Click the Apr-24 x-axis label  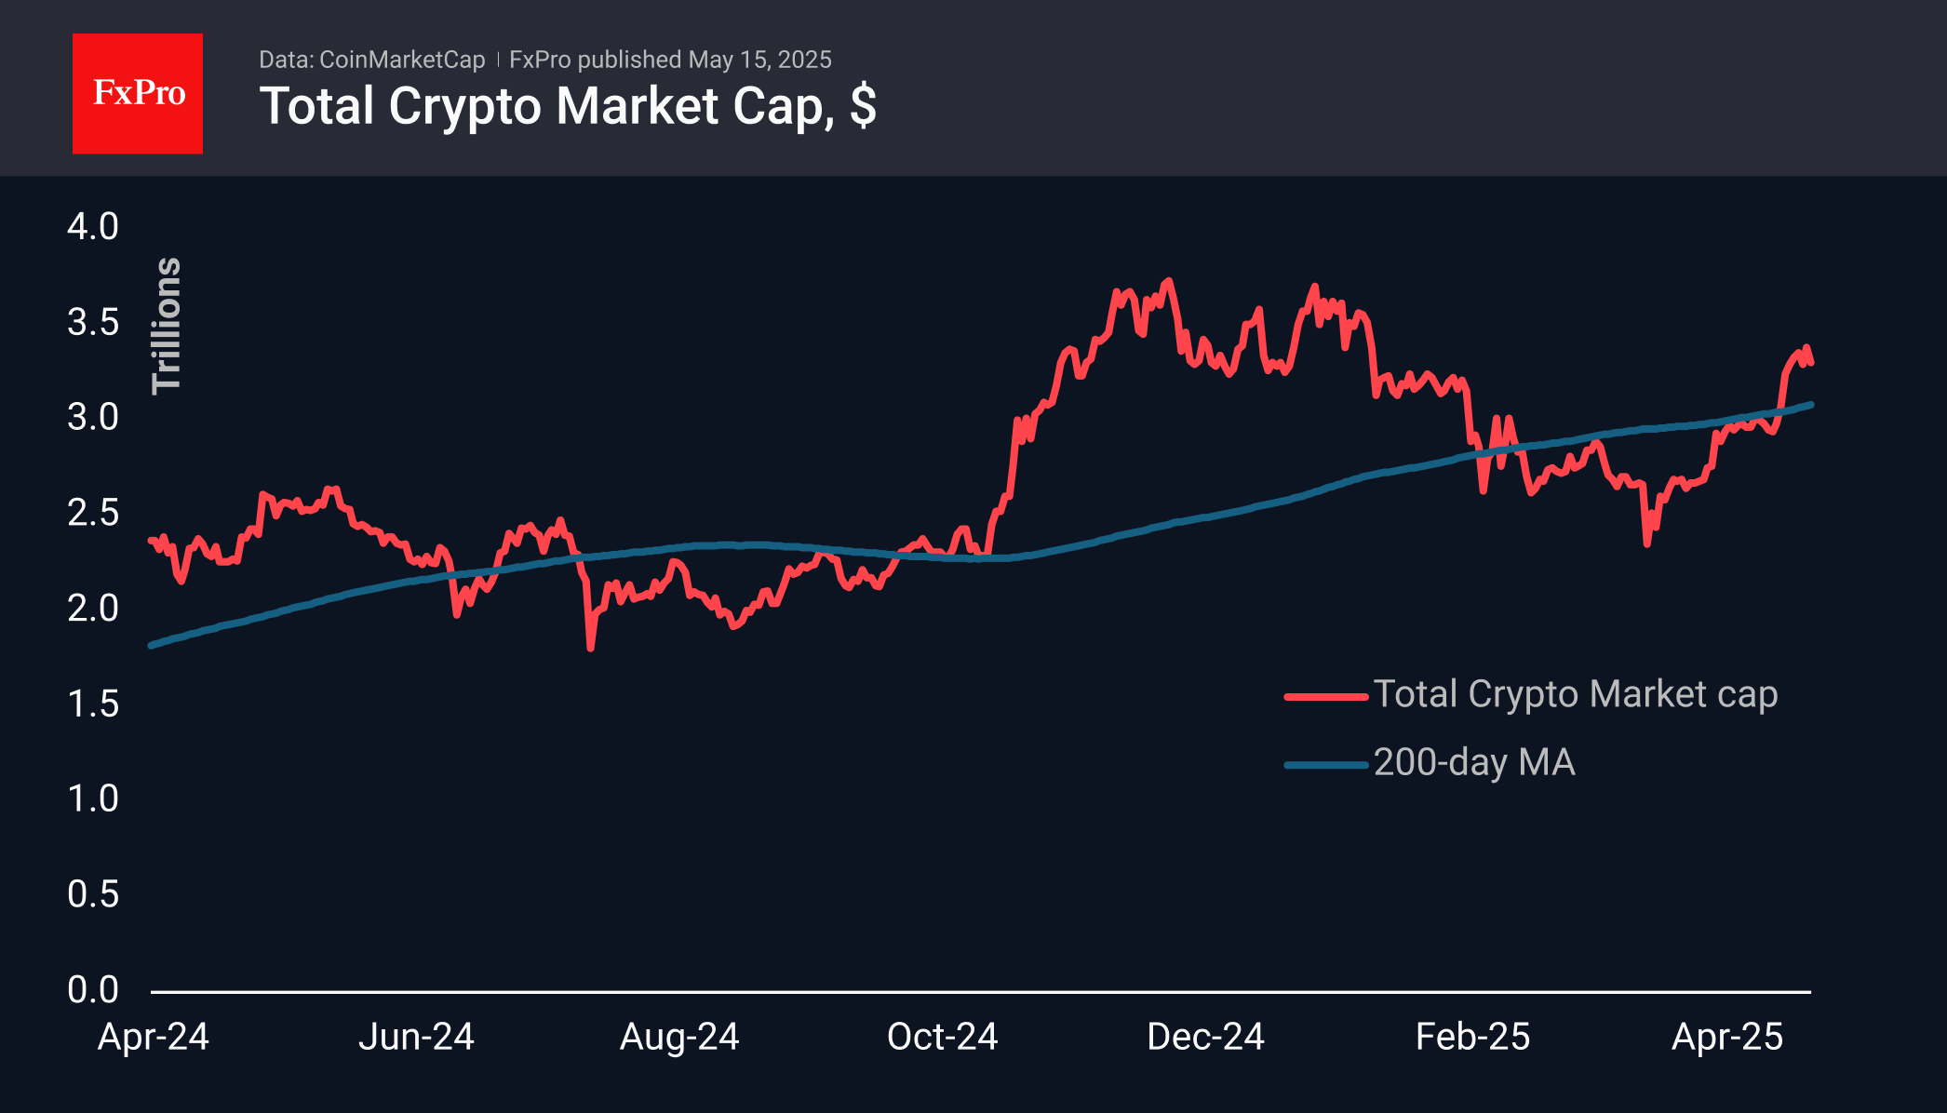154,1037
